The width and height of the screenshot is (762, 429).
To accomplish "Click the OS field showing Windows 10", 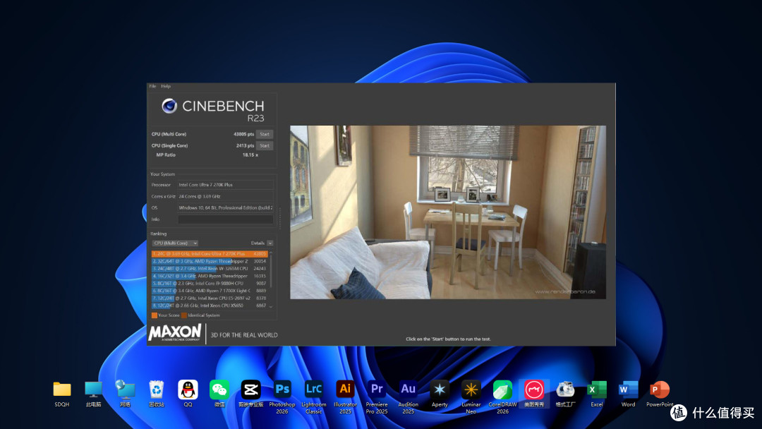I will tap(226, 207).
